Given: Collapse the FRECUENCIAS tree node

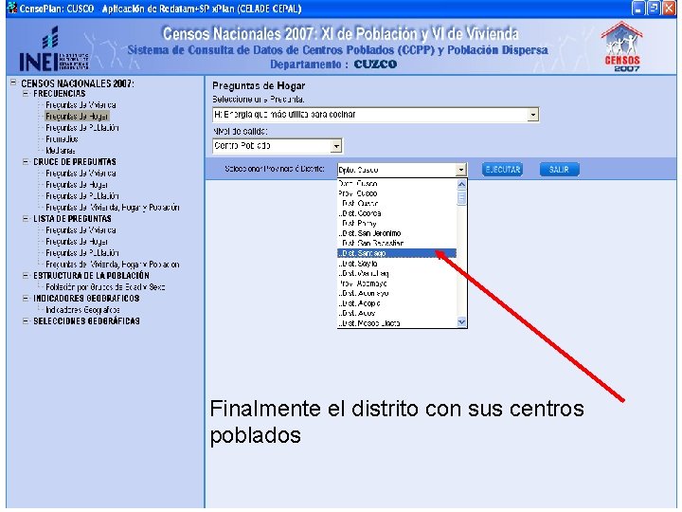Looking at the screenshot, I should pyautogui.click(x=26, y=94).
